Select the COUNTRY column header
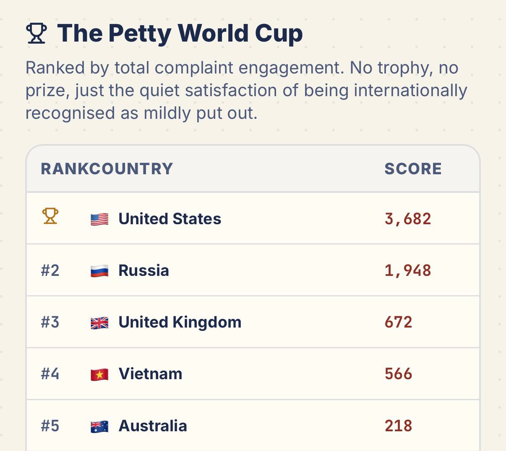The width and height of the screenshot is (506, 451). 131,169
